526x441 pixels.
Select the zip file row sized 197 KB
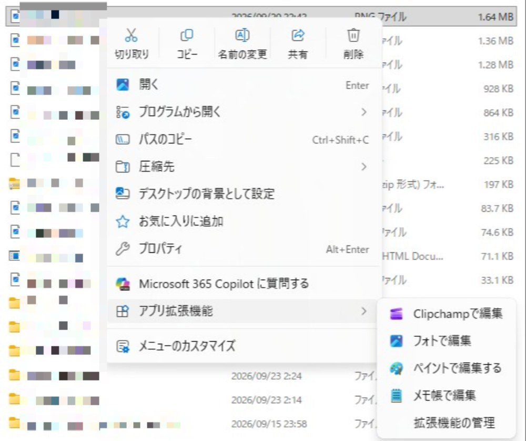pos(261,184)
